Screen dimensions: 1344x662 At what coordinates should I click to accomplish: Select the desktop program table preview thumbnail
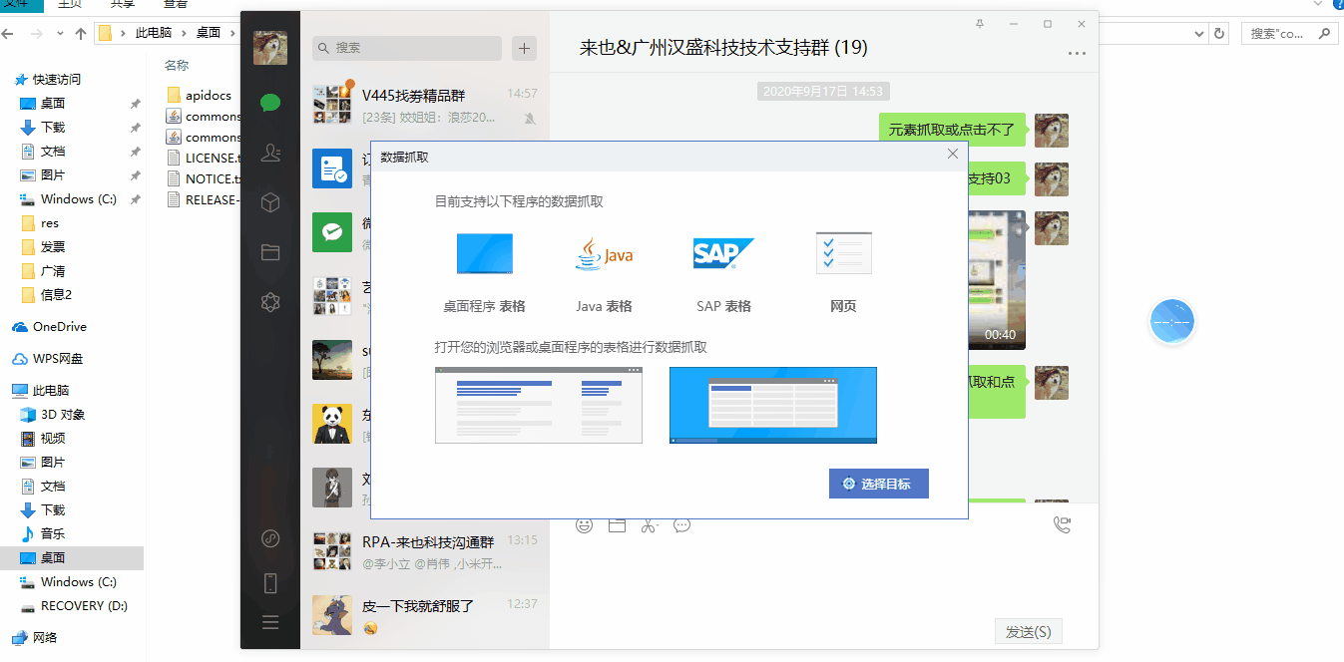click(x=773, y=405)
